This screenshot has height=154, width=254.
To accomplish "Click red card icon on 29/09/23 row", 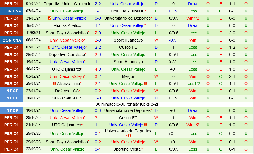I will 130,136.
